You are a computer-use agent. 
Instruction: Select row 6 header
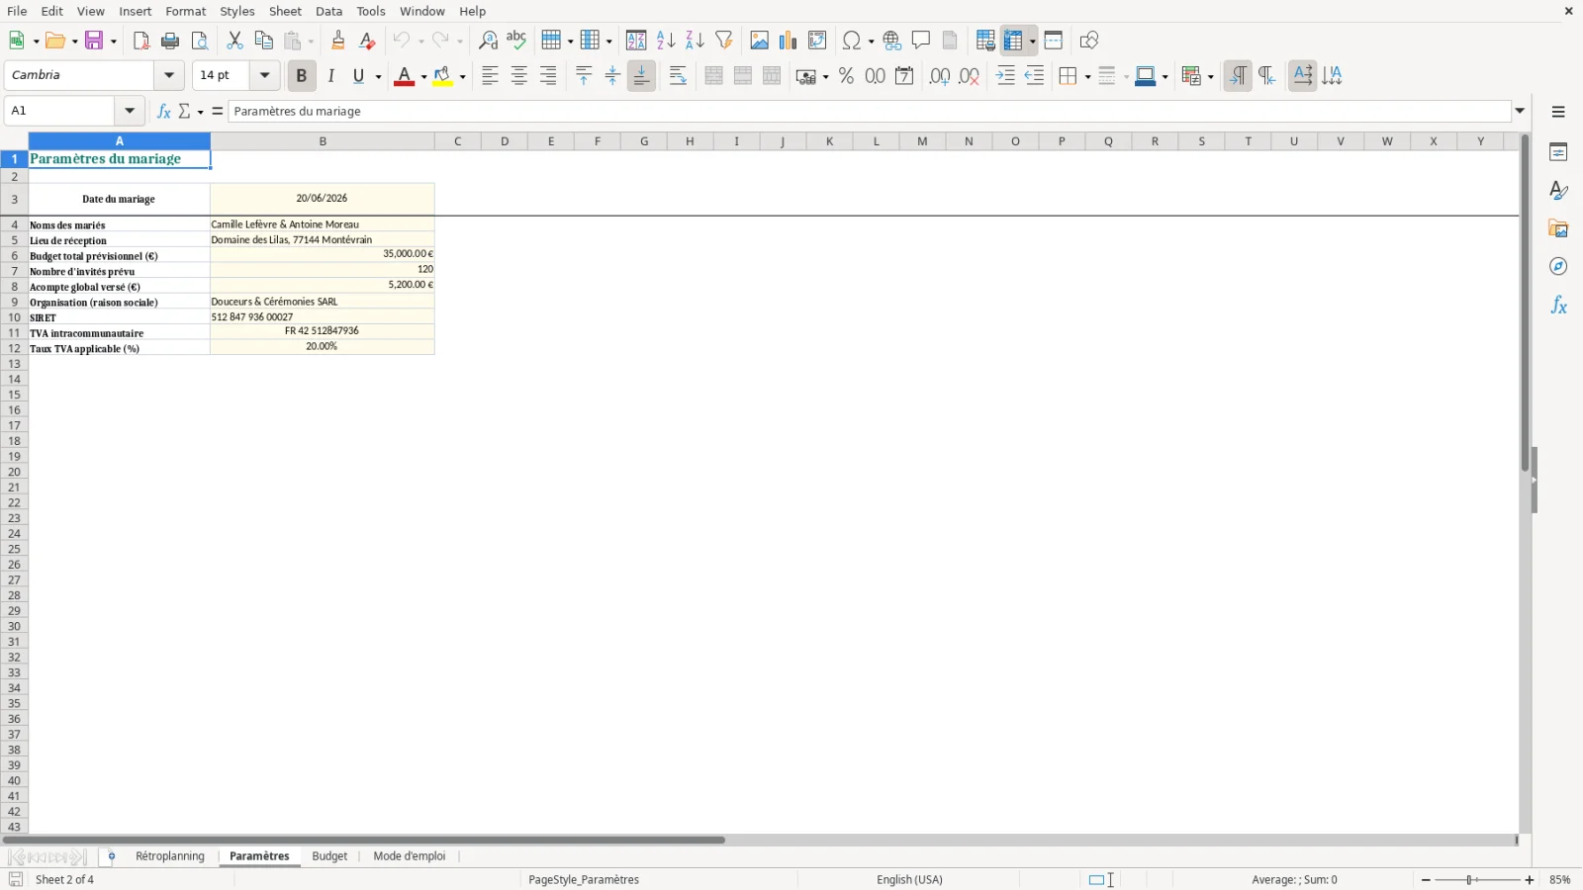coord(14,255)
